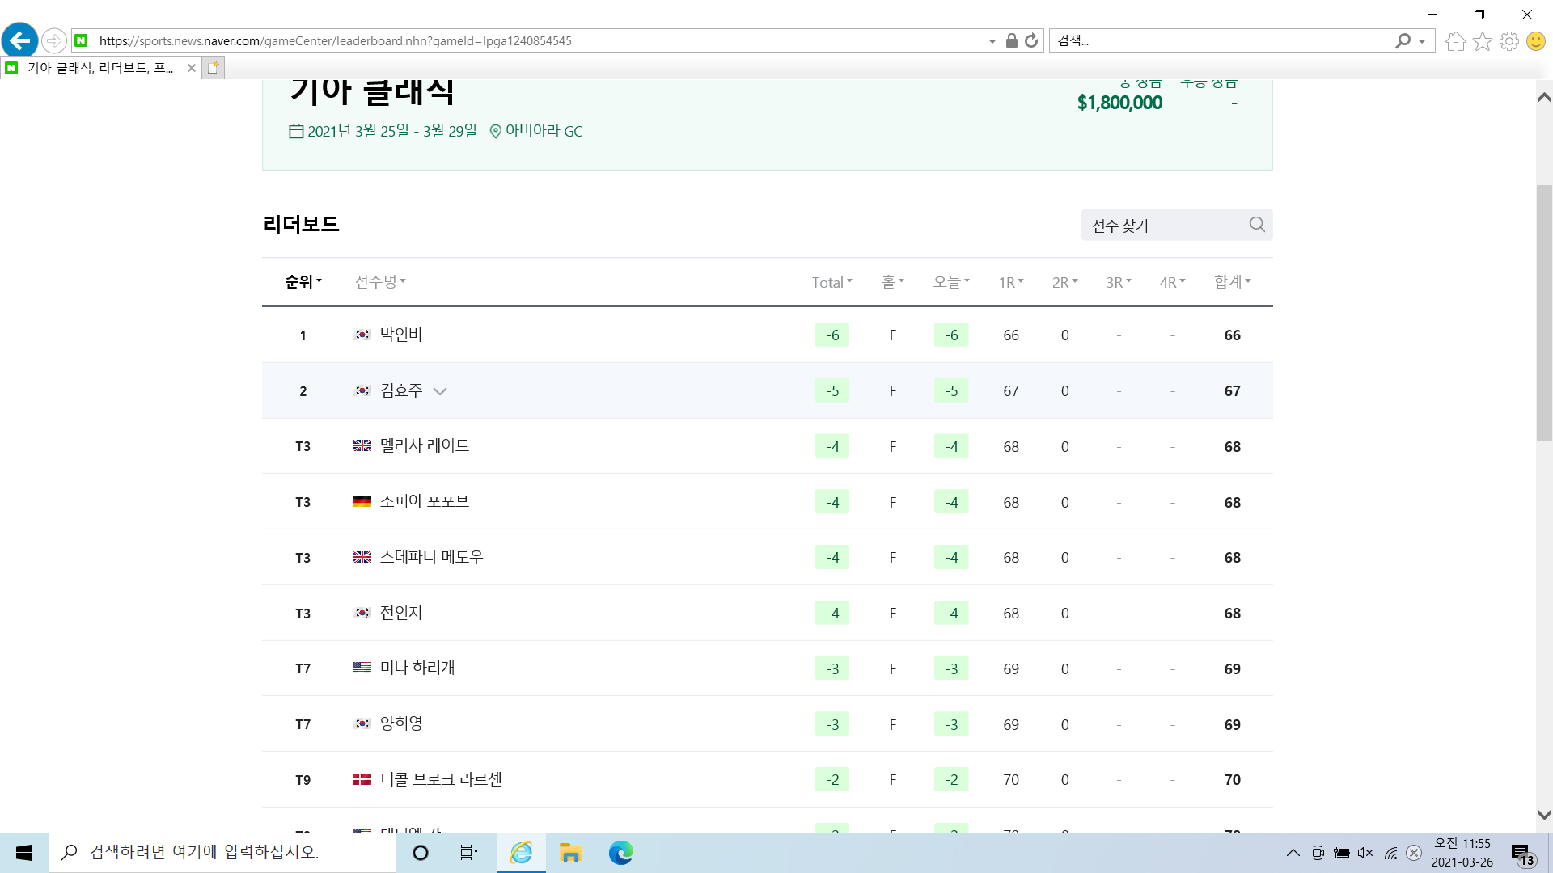Sort leaderboard by 1R column
Image resolution: width=1553 pixels, height=873 pixels.
click(x=1011, y=282)
